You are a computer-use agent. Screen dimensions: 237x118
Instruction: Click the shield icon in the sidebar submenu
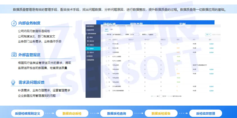[88, 45]
